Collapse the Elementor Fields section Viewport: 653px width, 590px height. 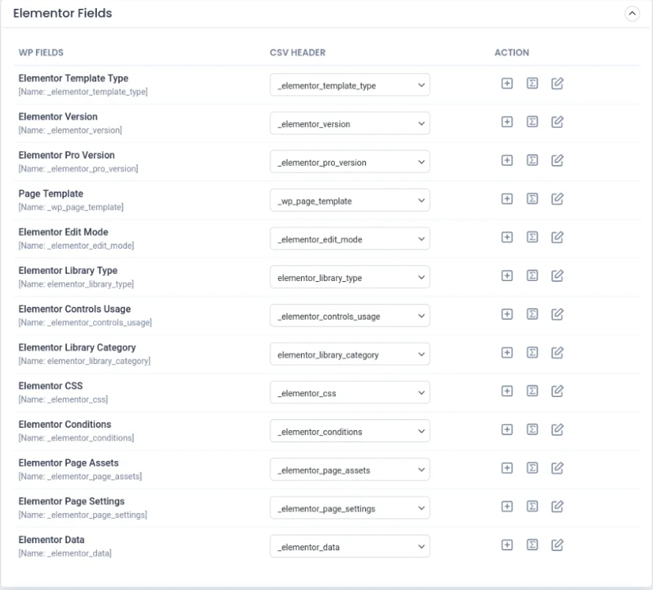[x=631, y=14]
